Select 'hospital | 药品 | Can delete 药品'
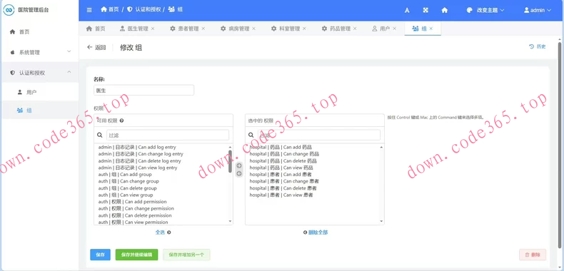This screenshot has width=564, height=271. click(x=283, y=160)
